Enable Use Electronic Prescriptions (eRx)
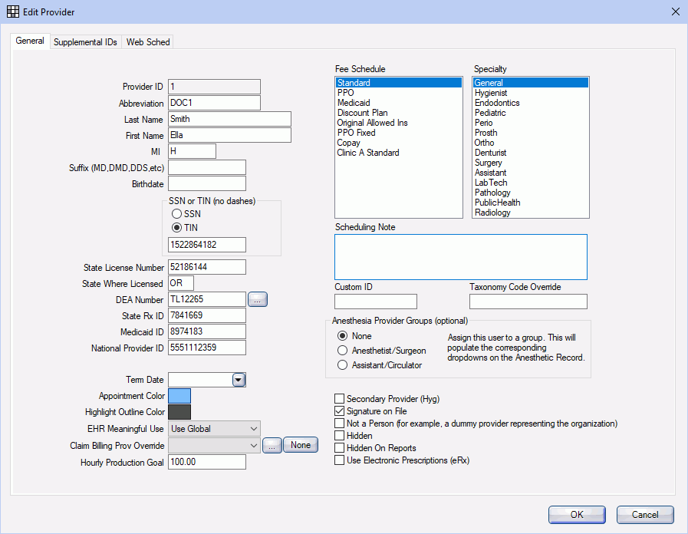This screenshot has width=688, height=534. [338, 460]
